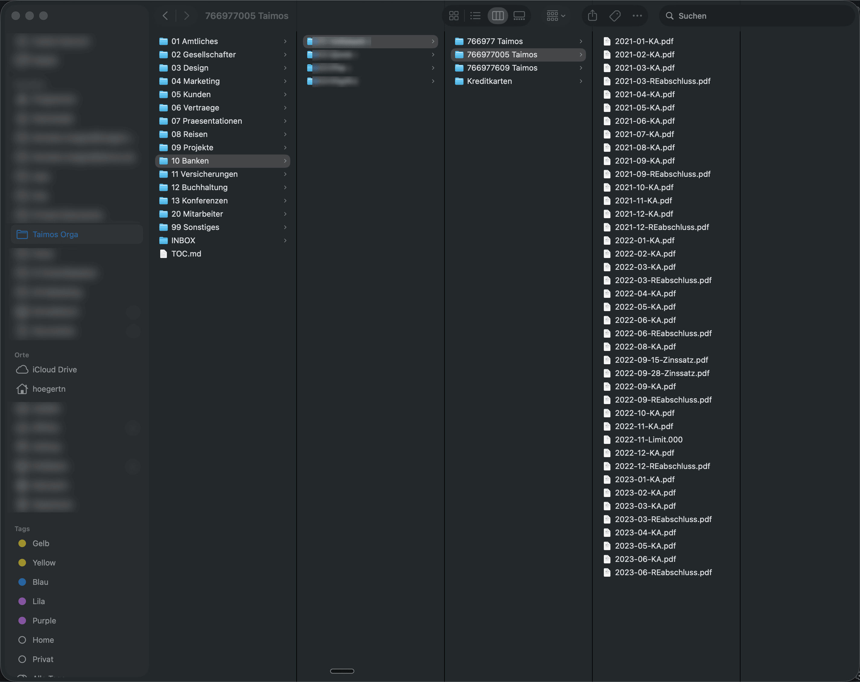860x682 pixels.
Task: Select the Home tag
Action: point(77,640)
